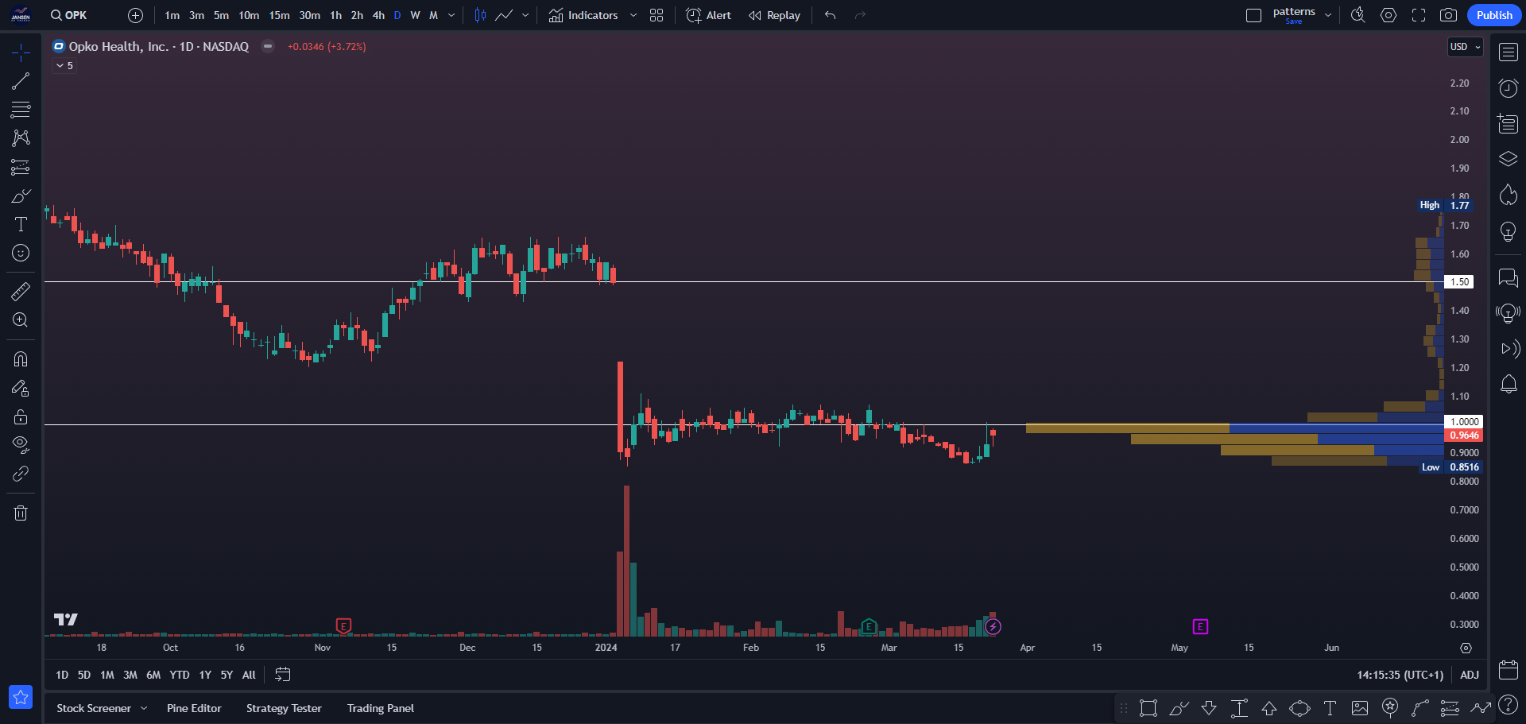Open the candlestick chart type selector

[x=480, y=15]
